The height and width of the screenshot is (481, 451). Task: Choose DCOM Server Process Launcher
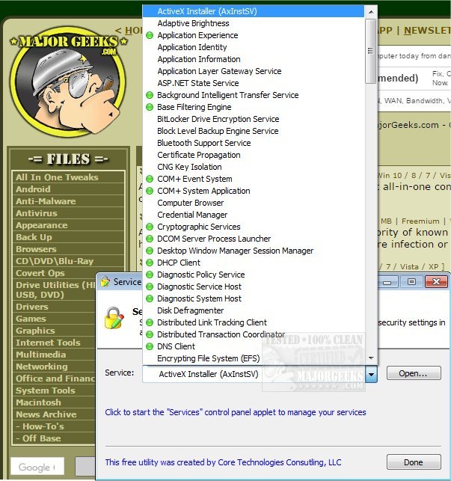(254, 239)
